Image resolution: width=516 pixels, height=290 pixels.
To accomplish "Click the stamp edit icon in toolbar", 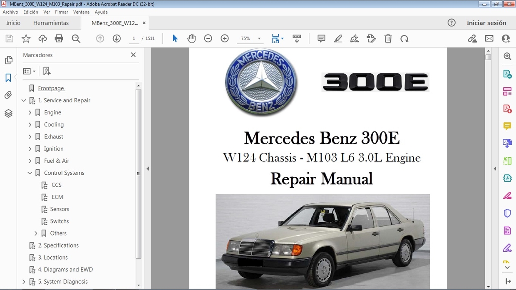I will click(x=371, y=39).
